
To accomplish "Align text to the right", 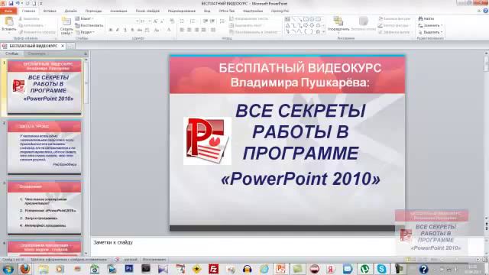I will [x=196, y=30].
